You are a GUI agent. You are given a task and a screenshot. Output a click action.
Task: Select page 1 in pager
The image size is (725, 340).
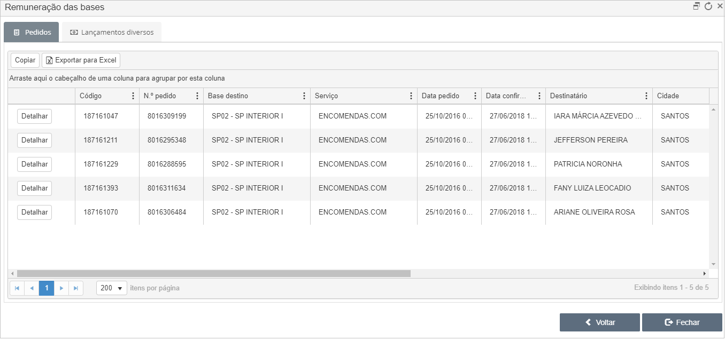pos(47,288)
